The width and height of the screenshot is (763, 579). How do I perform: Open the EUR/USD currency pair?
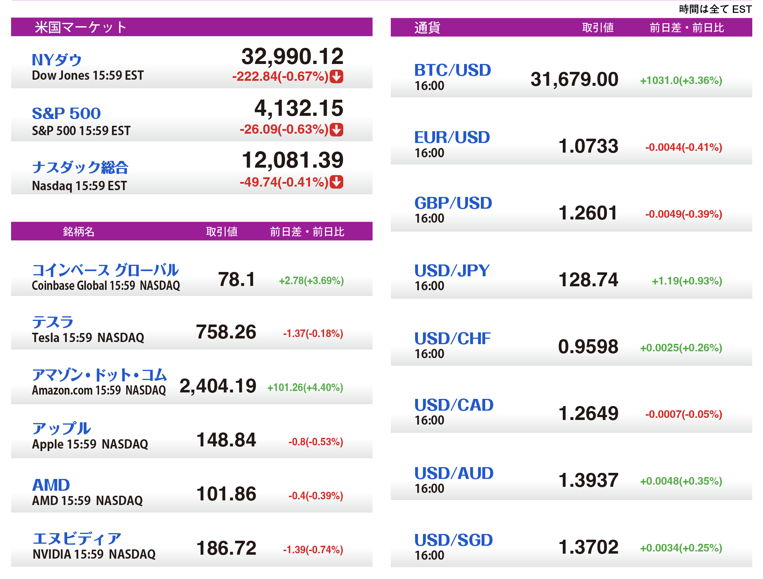(452, 137)
